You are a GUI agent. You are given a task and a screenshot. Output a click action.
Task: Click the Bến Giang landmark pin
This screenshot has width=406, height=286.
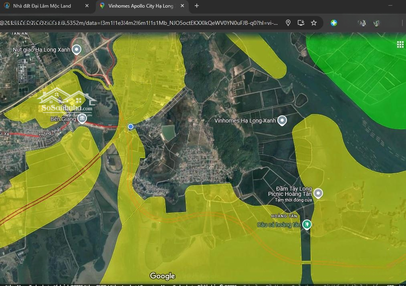point(82,119)
